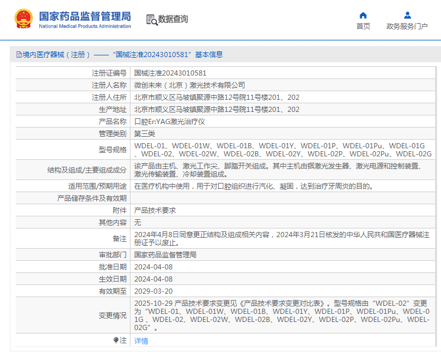441x356 pixels.
Task: Select the 结构及组成 description text
Action: coord(278,170)
